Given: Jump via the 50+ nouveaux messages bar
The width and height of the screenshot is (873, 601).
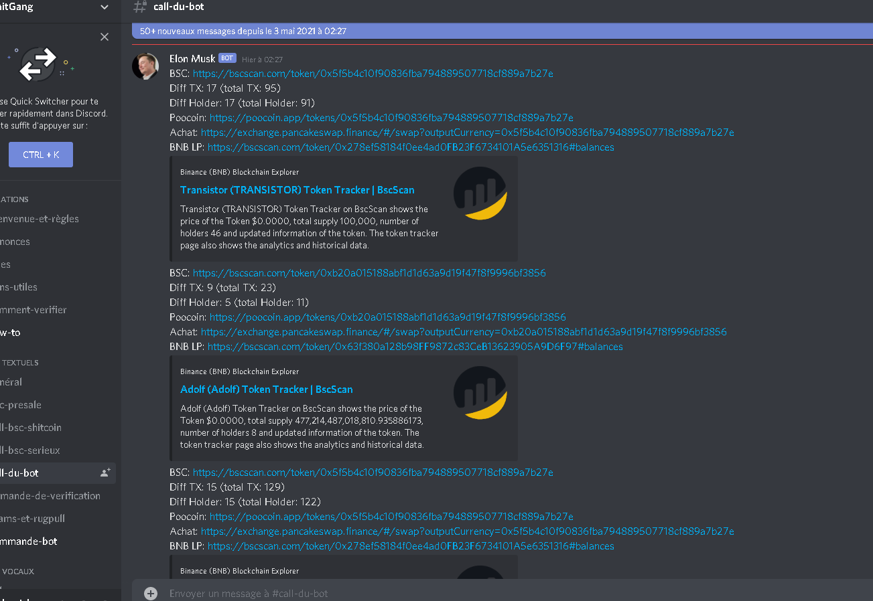Looking at the screenshot, I should click(x=502, y=31).
